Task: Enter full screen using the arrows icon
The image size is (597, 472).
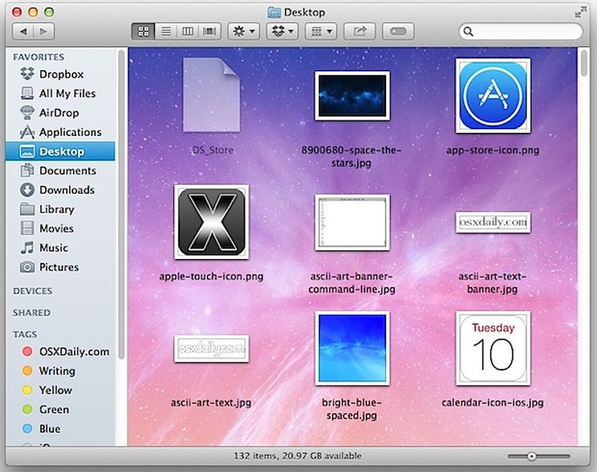Action: (x=580, y=13)
